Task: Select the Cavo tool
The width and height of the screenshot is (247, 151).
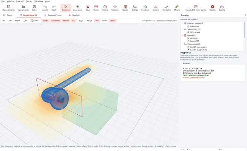Action: tap(88, 8)
